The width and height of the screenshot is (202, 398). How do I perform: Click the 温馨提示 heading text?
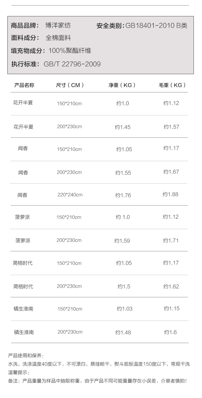(19, 372)
